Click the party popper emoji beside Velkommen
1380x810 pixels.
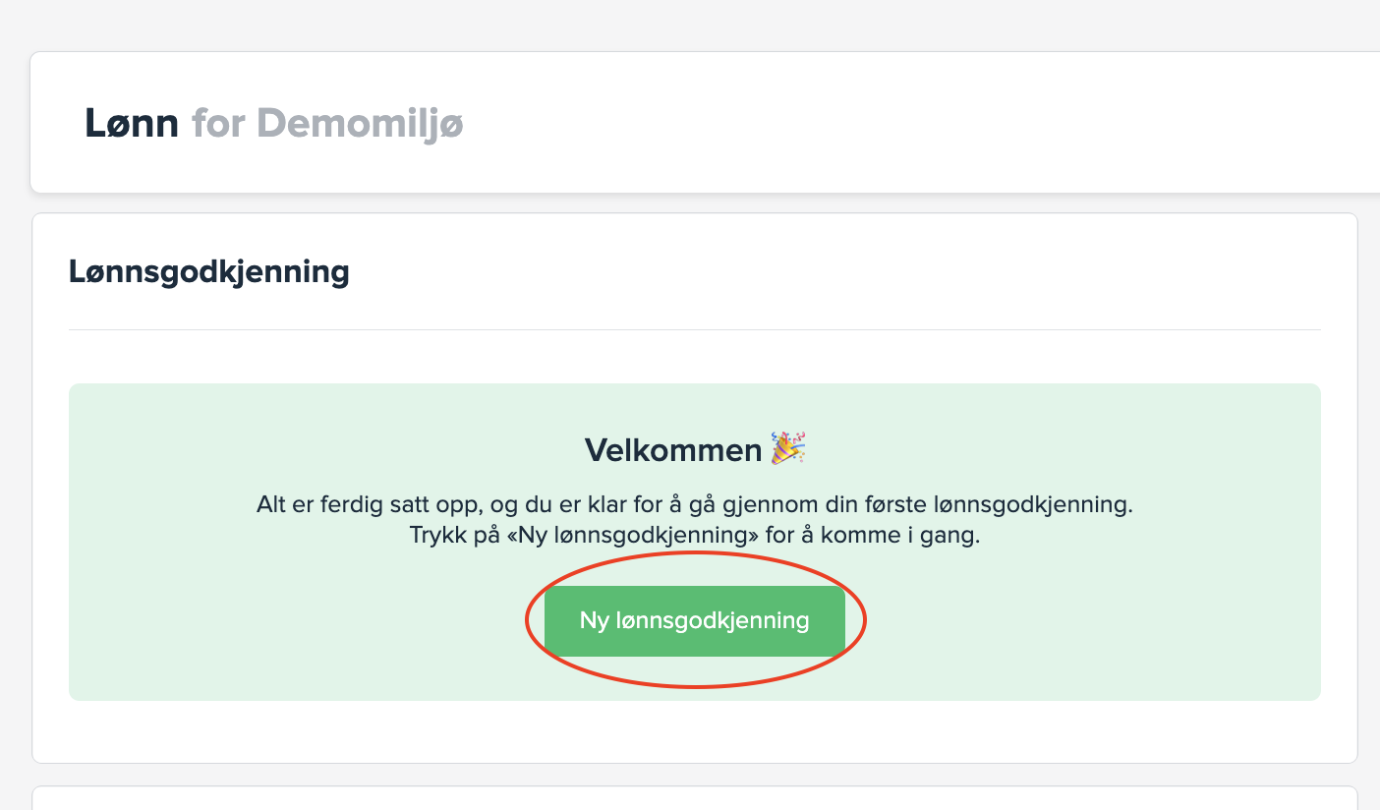(787, 448)
